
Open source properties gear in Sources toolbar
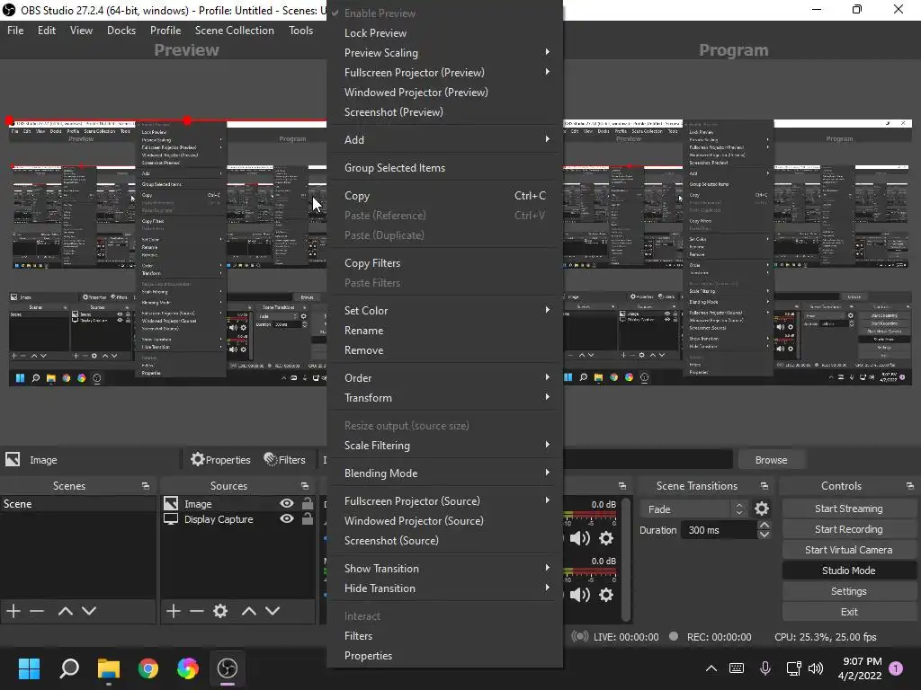220,611
